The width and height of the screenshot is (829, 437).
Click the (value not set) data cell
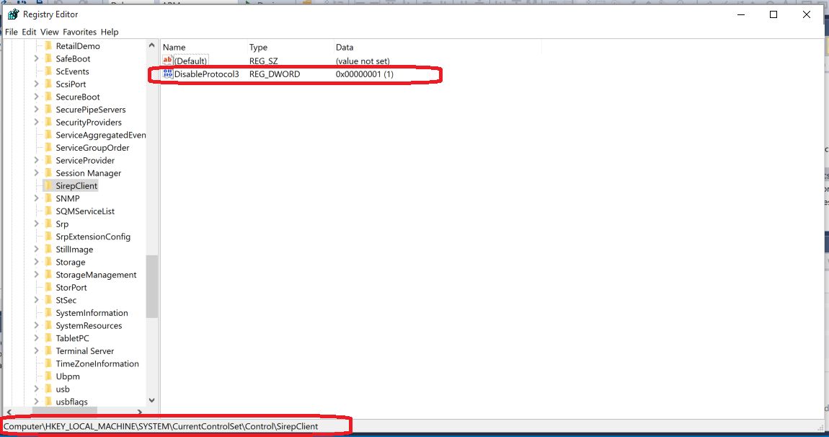click(363, 61)
